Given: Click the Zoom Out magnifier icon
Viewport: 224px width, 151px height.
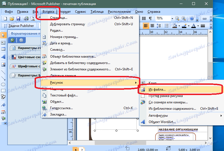Looking at the screenshot, I should (177, 19).
